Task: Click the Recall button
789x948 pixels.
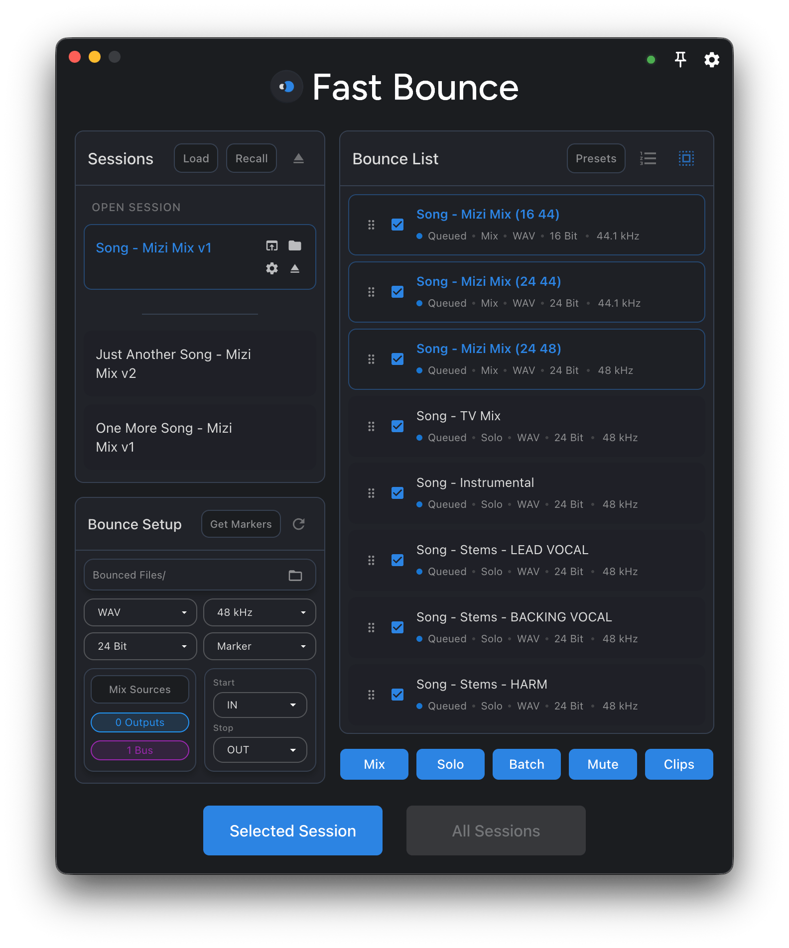Action: point(252,158)
